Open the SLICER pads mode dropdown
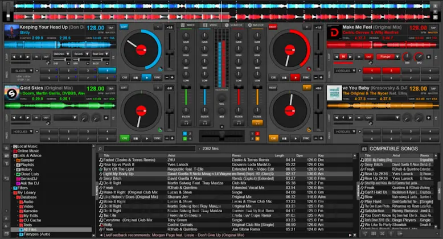 tap(20, 71)
